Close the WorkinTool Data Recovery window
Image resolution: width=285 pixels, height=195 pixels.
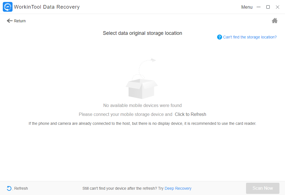pos(277,7)
